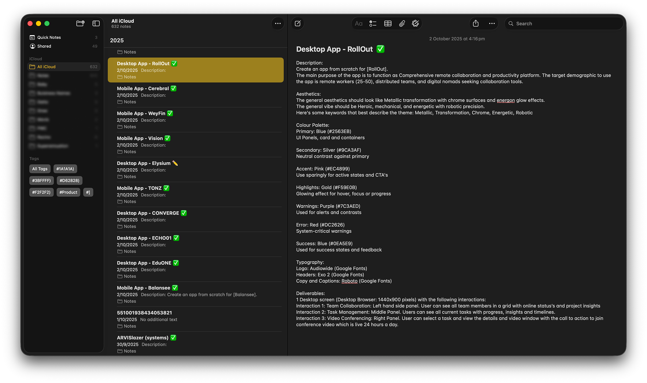
Task: Click the Secondary: Silver (#9CA3AF) line
Action: (x=328, y=150)
